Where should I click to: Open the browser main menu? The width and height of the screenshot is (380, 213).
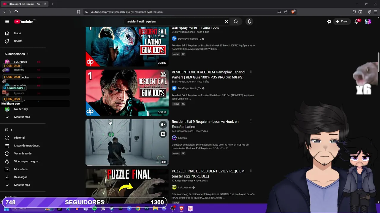(x=376, y=12)
